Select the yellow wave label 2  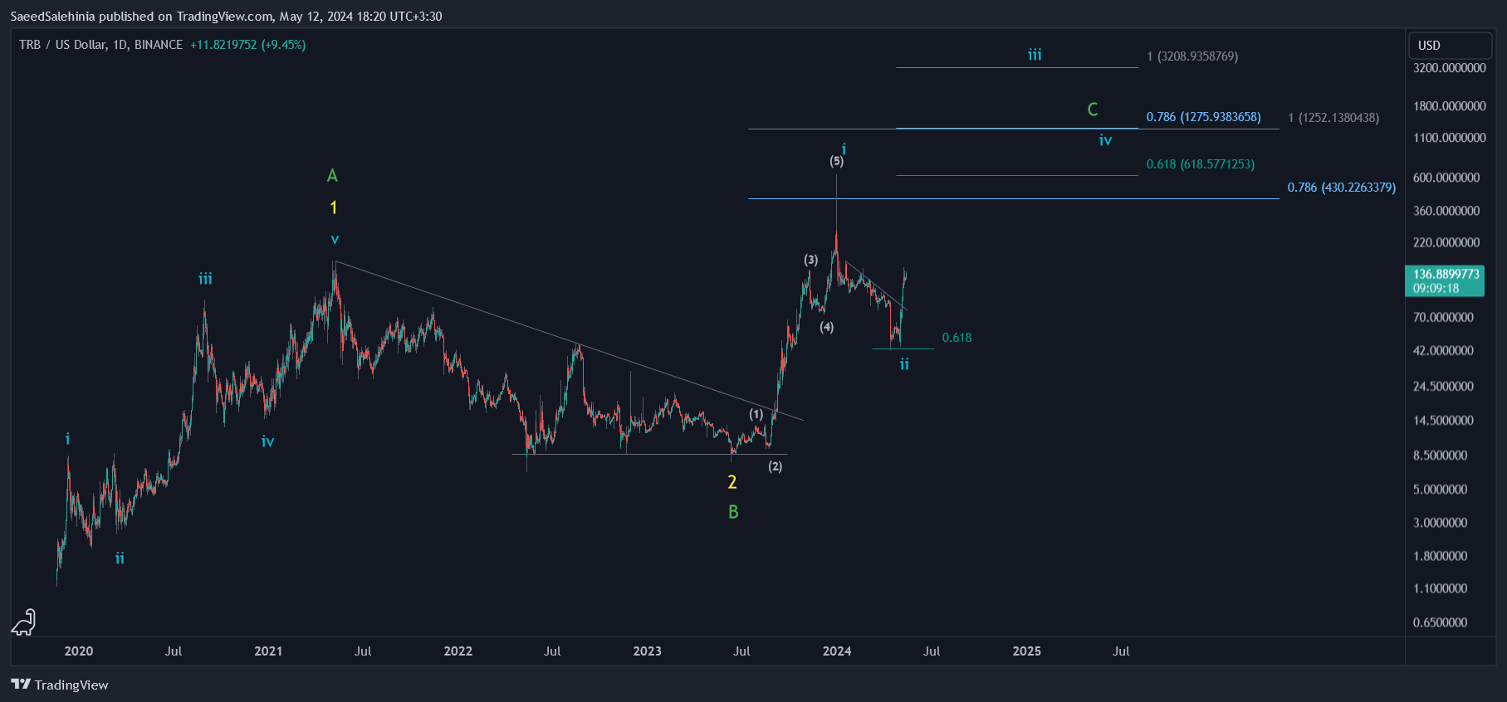pos(732,482)
